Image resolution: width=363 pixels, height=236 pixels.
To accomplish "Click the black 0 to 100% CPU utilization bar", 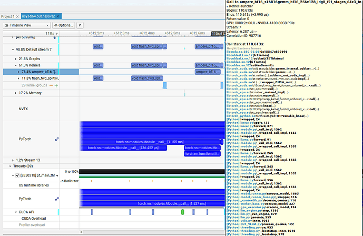I will click(x=152, y=171).
